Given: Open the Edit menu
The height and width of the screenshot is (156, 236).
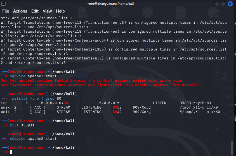Looking at the screenshot, I should coord(35,11).
